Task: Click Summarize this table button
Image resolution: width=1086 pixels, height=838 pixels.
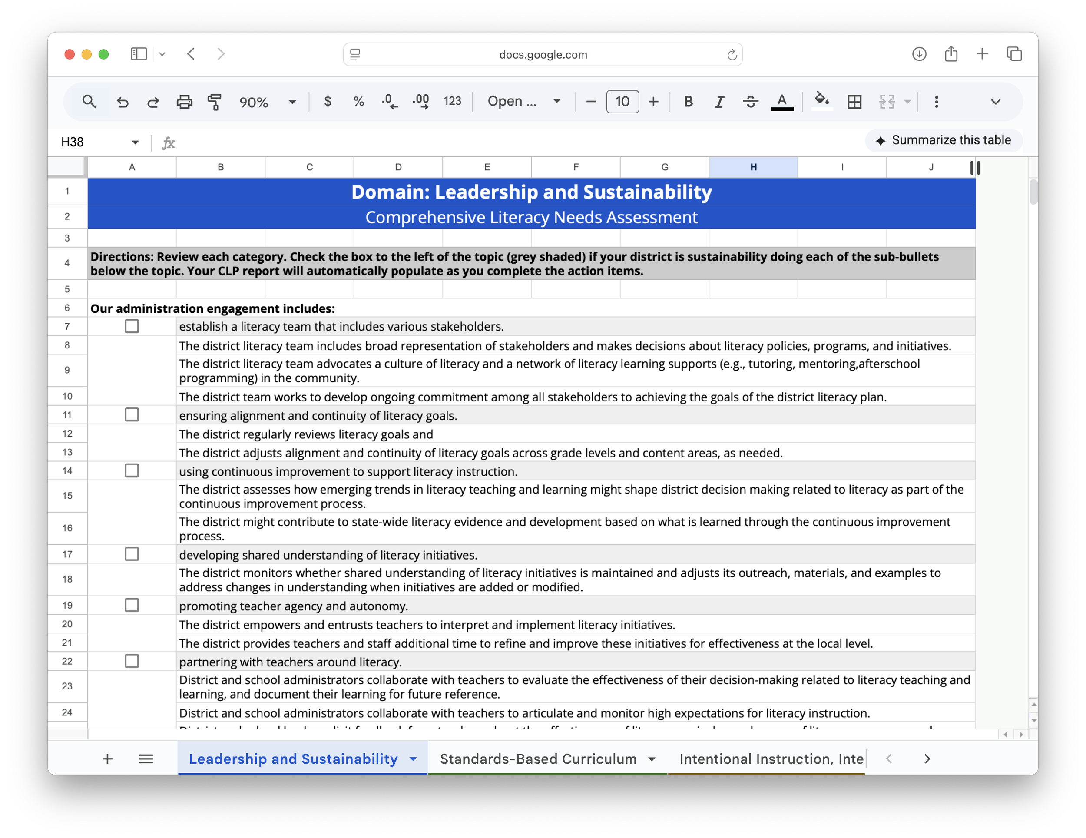Action: coord(943,141)
